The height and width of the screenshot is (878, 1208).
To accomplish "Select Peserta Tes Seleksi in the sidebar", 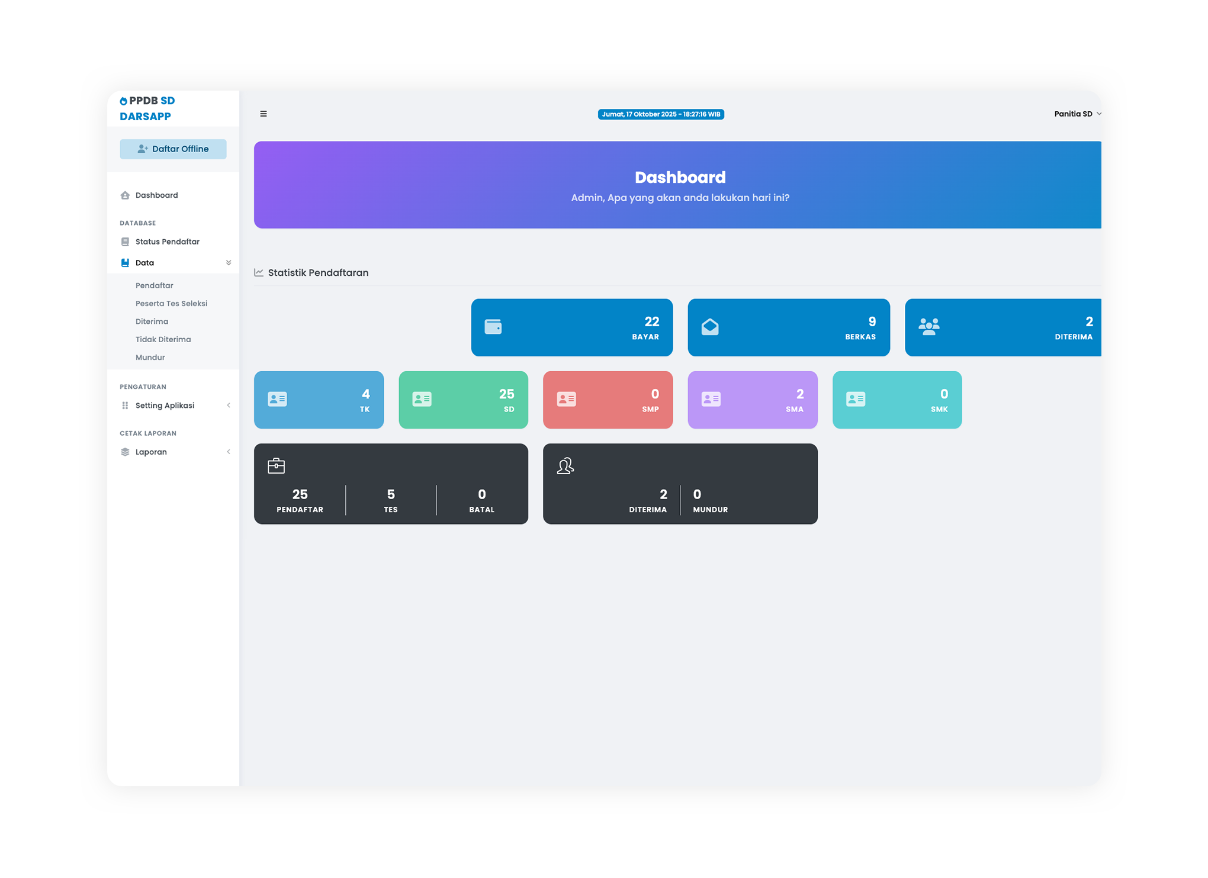I will (x=171, y=303).
